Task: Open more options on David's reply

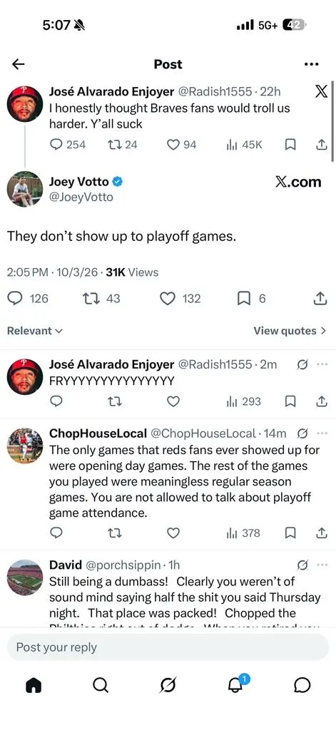Action: pos(322,565)
